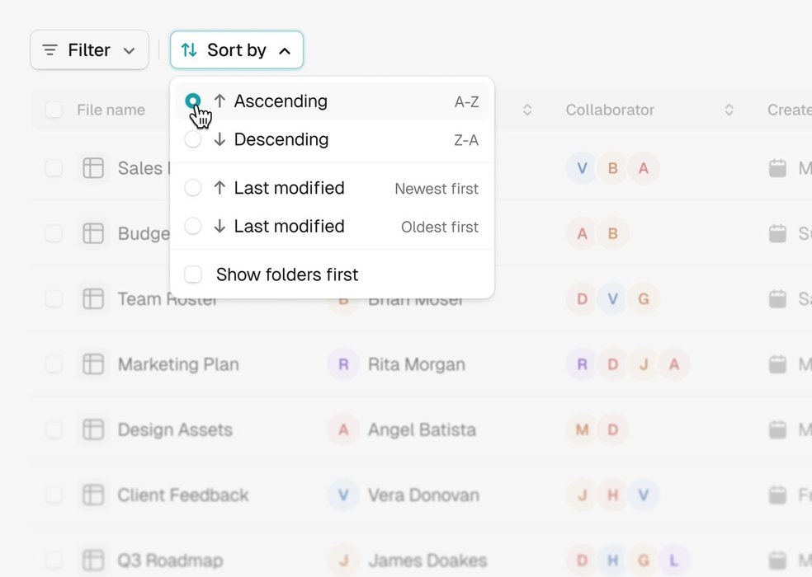Viewport: 812px width, 577px height.
Task: Click the calendar icon in Sales row
Action: pos(777,167)
